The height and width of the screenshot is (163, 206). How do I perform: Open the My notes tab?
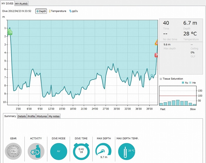pos(54,116)
